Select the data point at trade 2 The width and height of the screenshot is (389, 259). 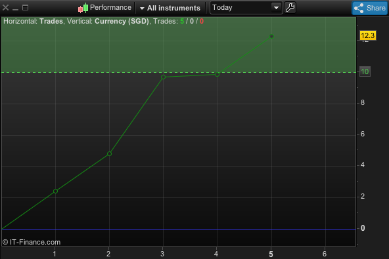[x=109, y=154]
